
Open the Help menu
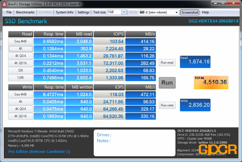[x=205, y=12]
